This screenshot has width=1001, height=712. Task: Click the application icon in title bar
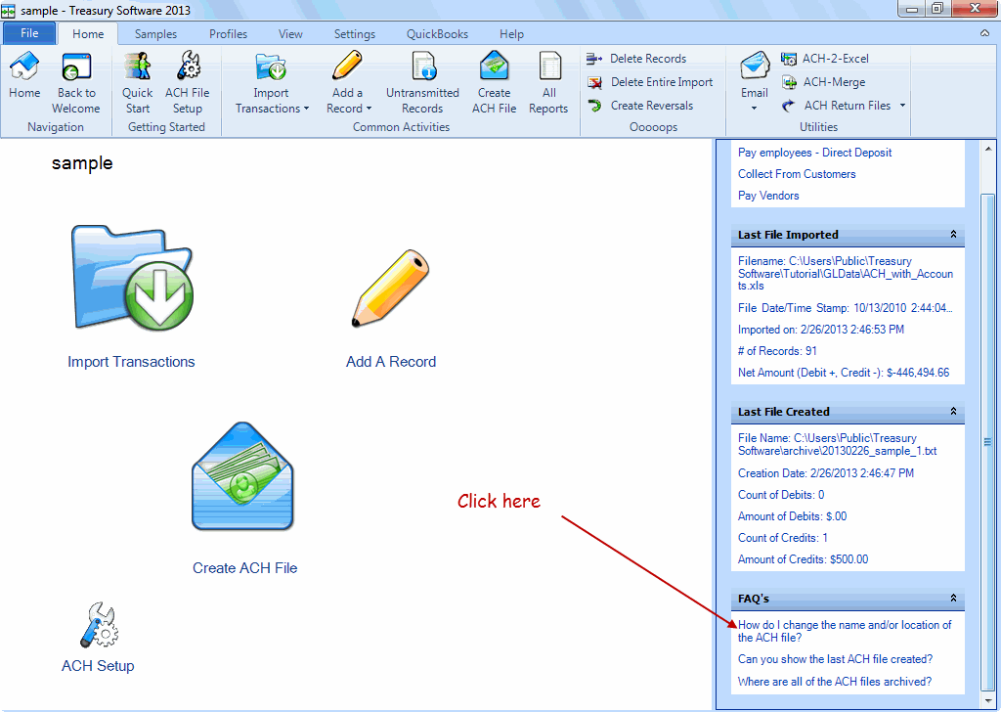pos(8,11)
